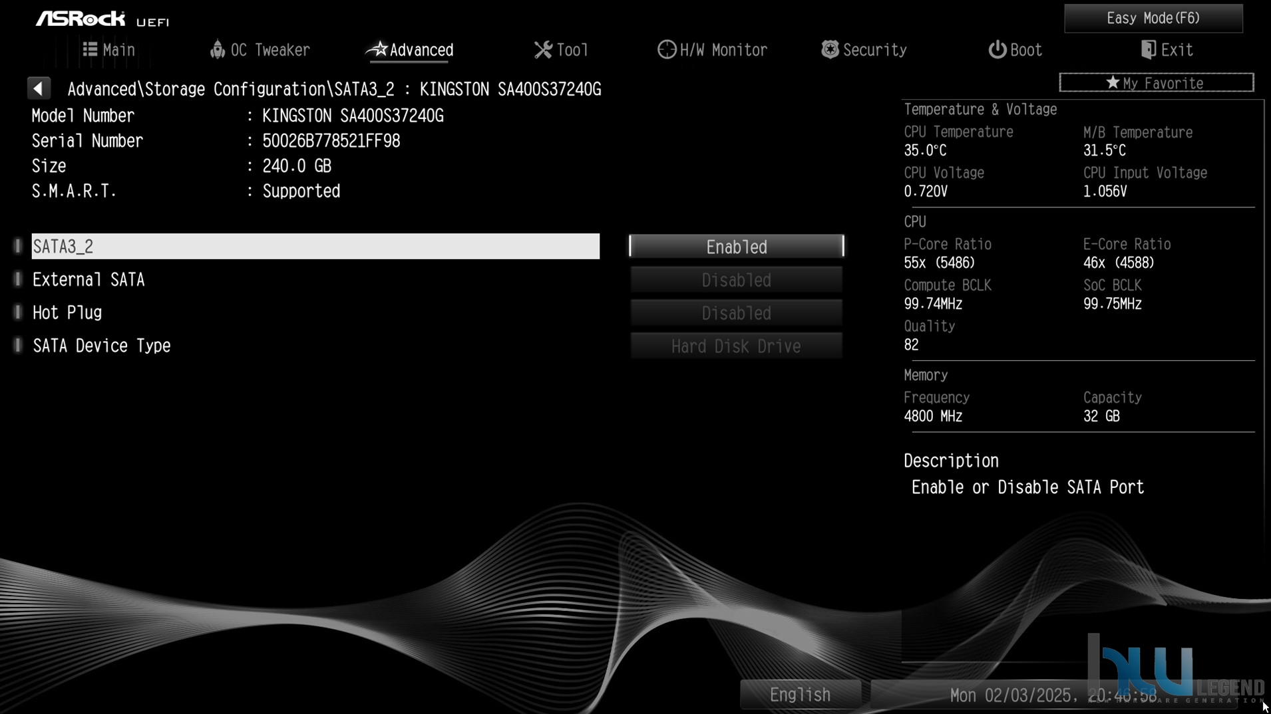This screenshot has height=714, width=1271.
Task: Click the Memory Frequency 4800 MHz value
Action: (x=933, y=416)
